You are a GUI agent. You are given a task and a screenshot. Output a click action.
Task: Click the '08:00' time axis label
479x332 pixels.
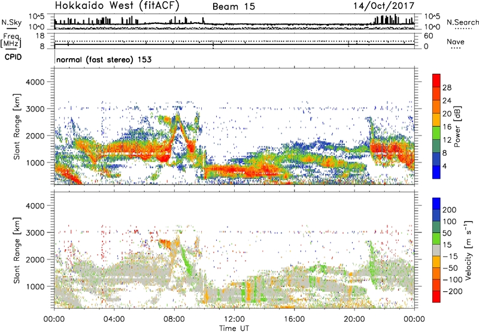(174, 319)
